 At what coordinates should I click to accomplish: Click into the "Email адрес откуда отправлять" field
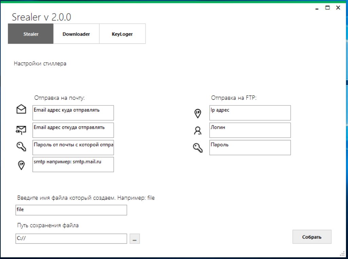[x=73, y=130]
